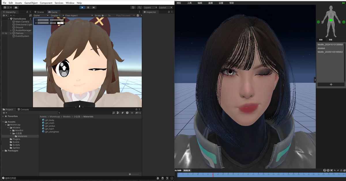Screen dimensions: 346x181
Task: Toggle the Hierarchy panel lock
Action: pyautogui.click(x=27, y=12)
